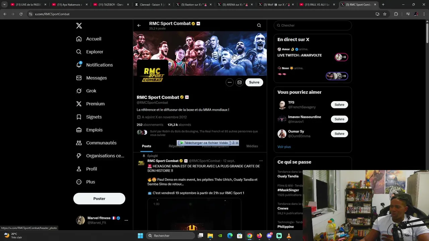Open Signets bookmarks
Image resolution: width=429 pixels, height=241 pixels.
[x=89, y=117]
